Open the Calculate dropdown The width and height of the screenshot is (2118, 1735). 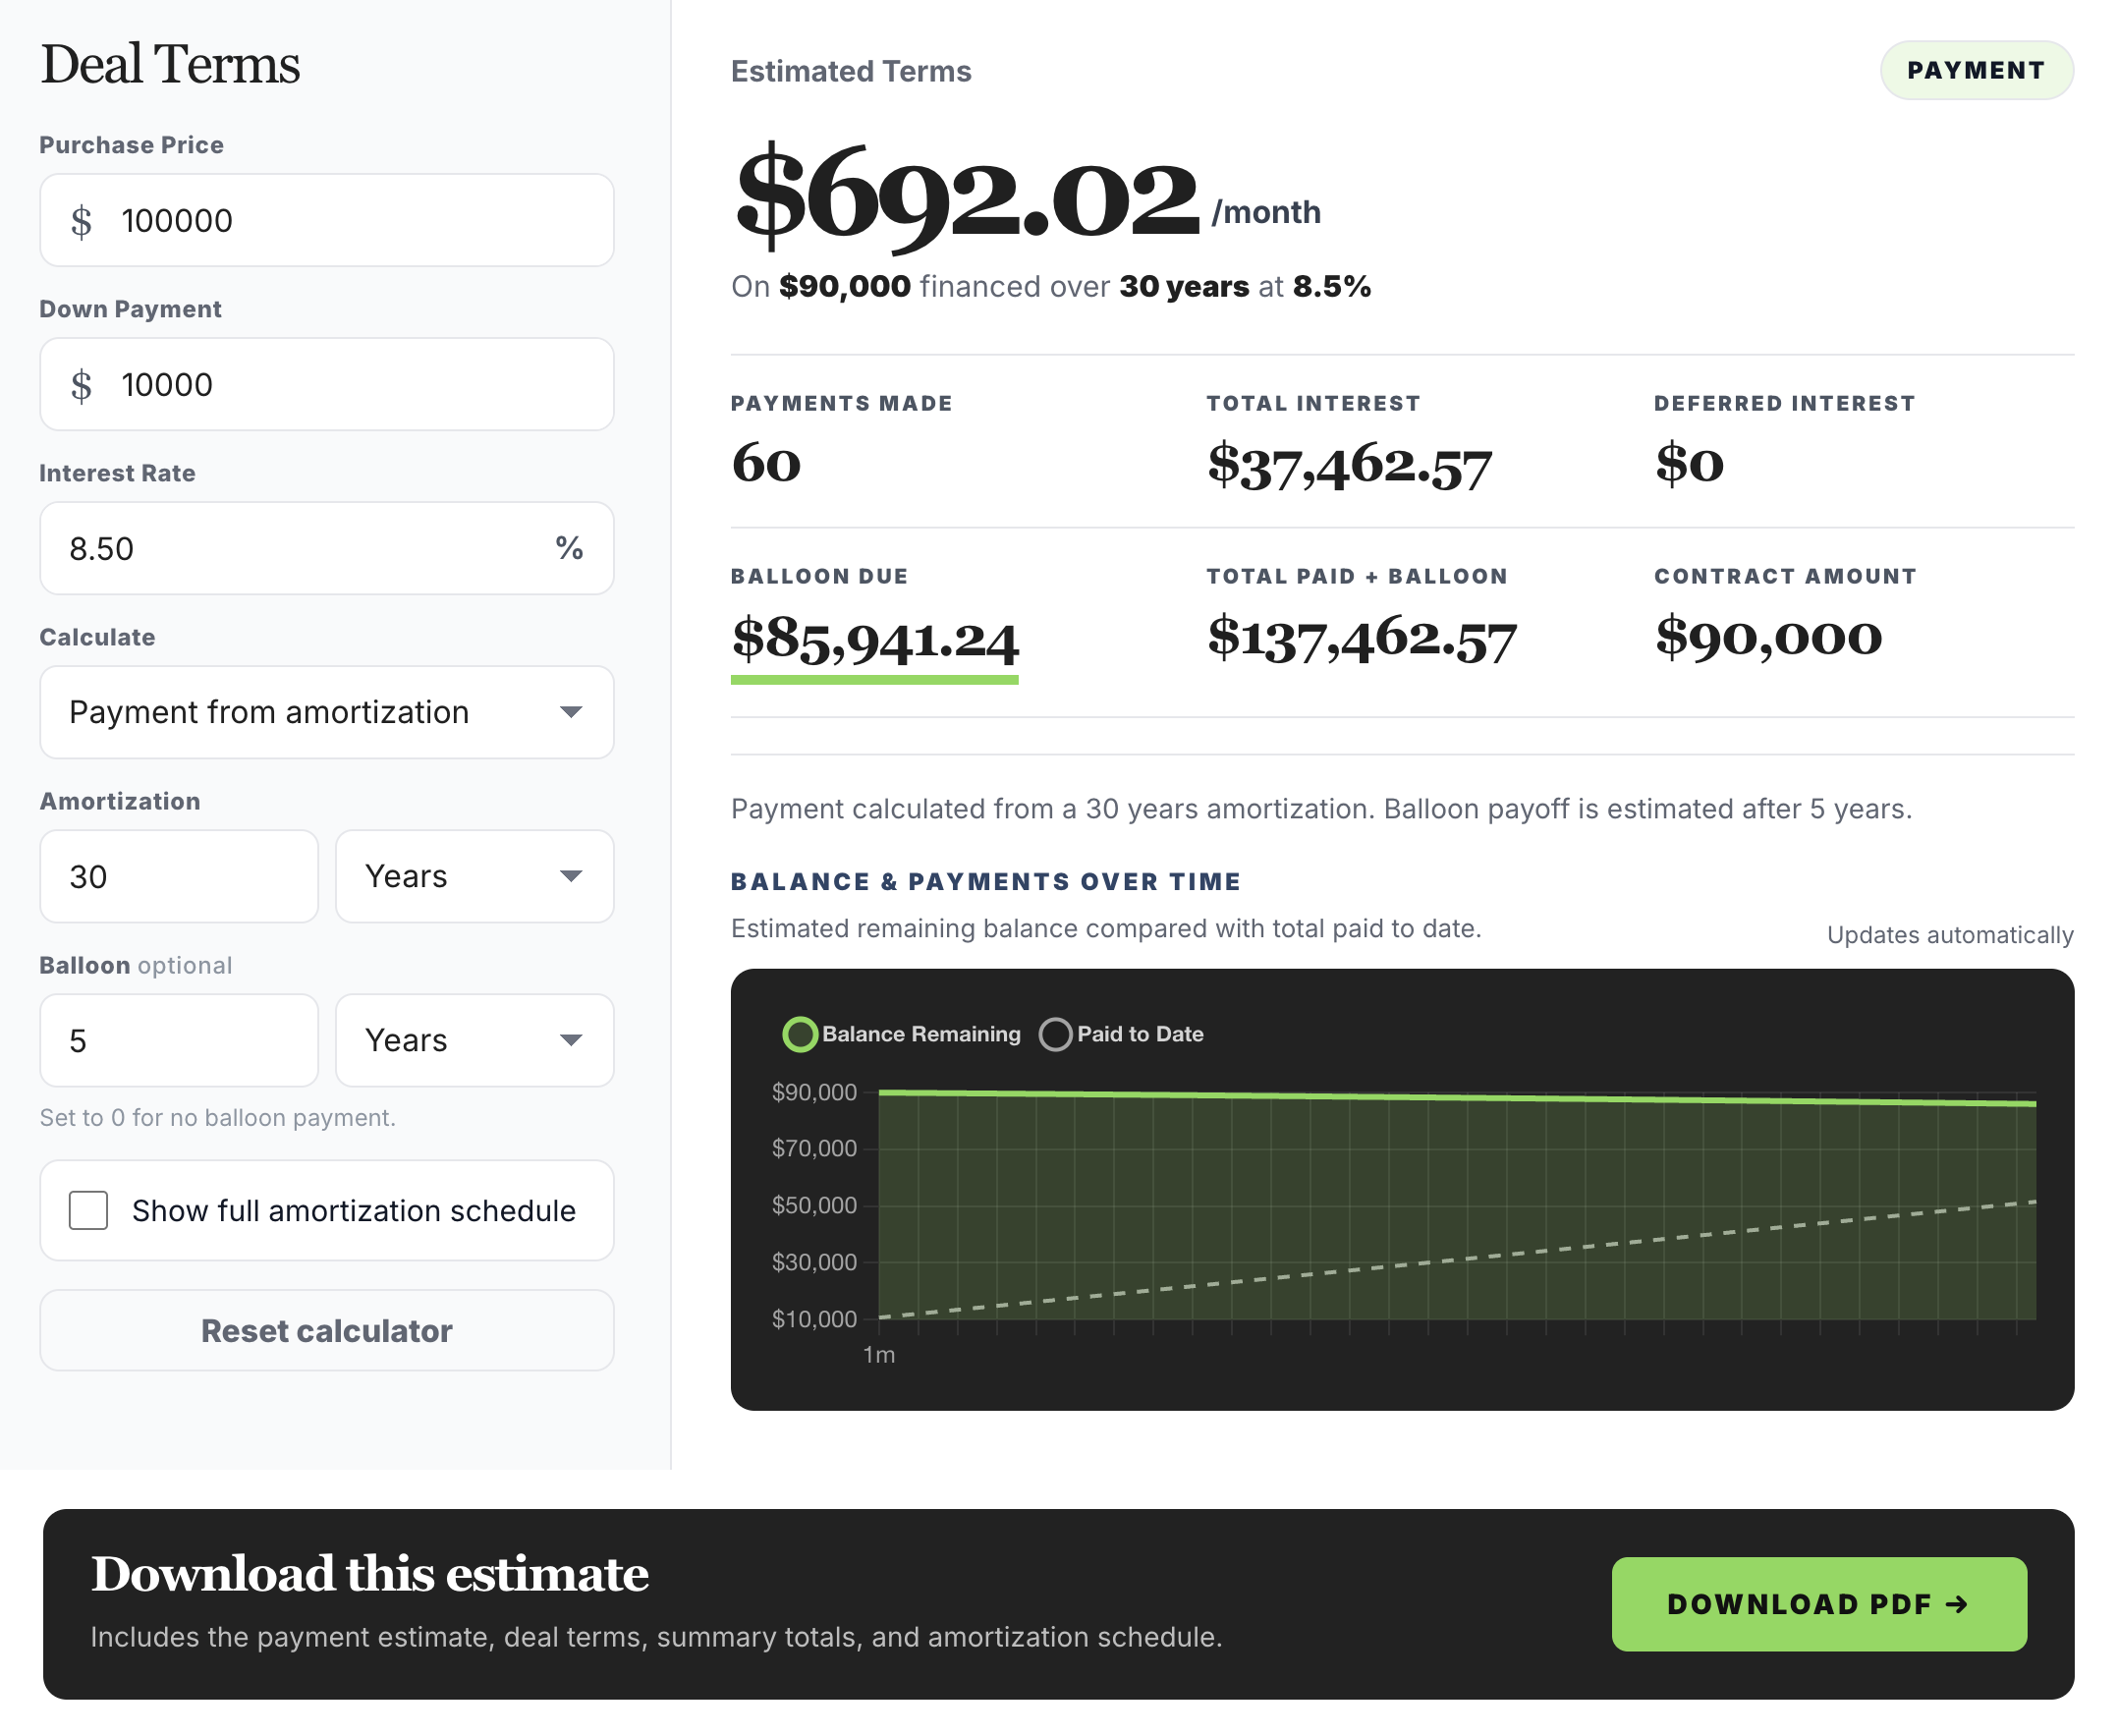pos(327,711)
